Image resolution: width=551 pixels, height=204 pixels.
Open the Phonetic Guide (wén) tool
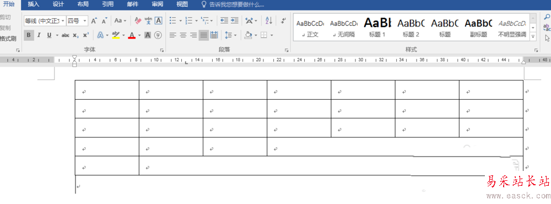click(148, 21)
